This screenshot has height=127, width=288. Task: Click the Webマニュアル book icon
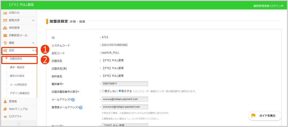point(5,109)
